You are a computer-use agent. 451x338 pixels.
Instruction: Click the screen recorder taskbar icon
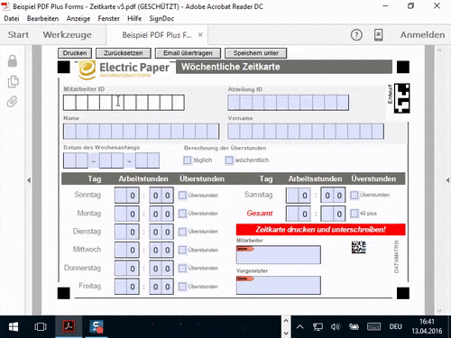pyautogui.click(x=97, y=326)
